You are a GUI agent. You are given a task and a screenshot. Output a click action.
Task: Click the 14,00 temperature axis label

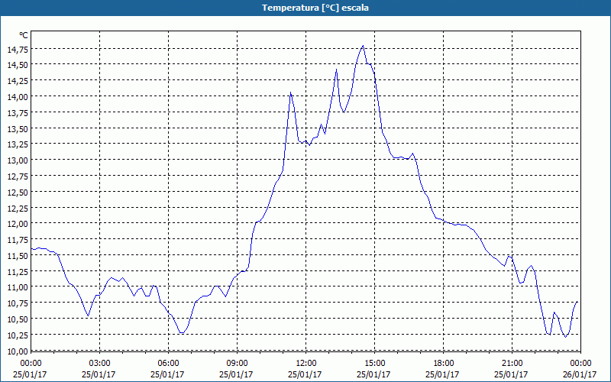pos(18,97)
